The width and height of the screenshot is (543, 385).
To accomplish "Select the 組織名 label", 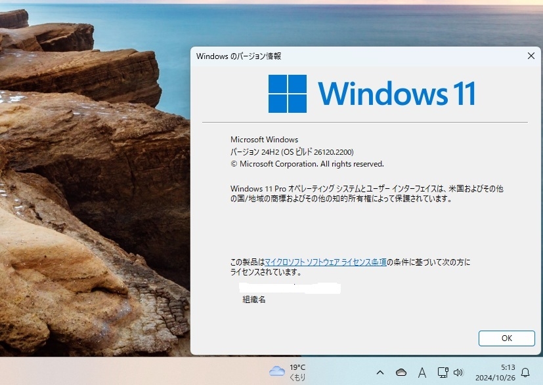I will pos(254,300).
